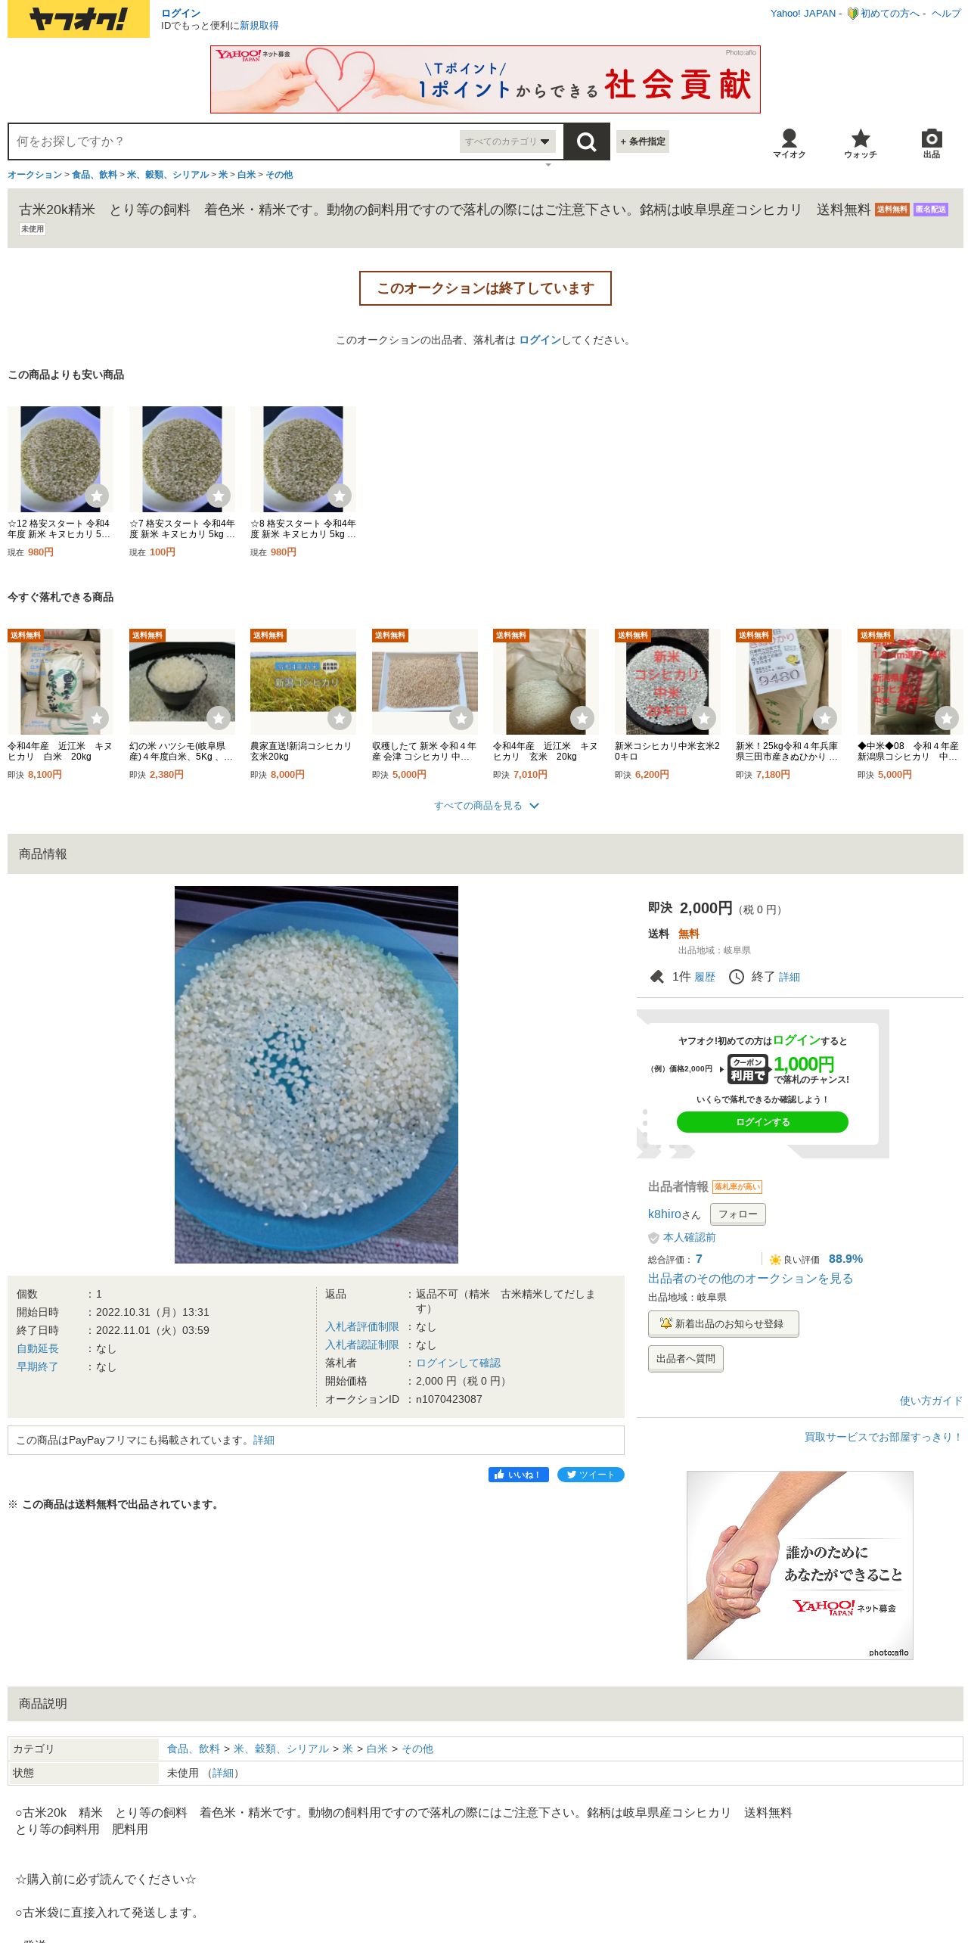Select the 白米 breadcrumb link
Viewport: 971px width, 1943px height.
[x=246, y=175]
